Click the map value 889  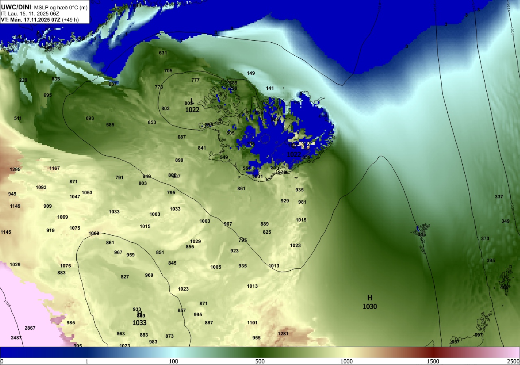coord(264,224)
